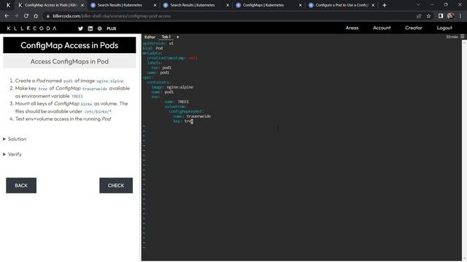This screenshot has height=262, width=467.
Task: Click the CHECK button
Action: [x=116, y=186]
